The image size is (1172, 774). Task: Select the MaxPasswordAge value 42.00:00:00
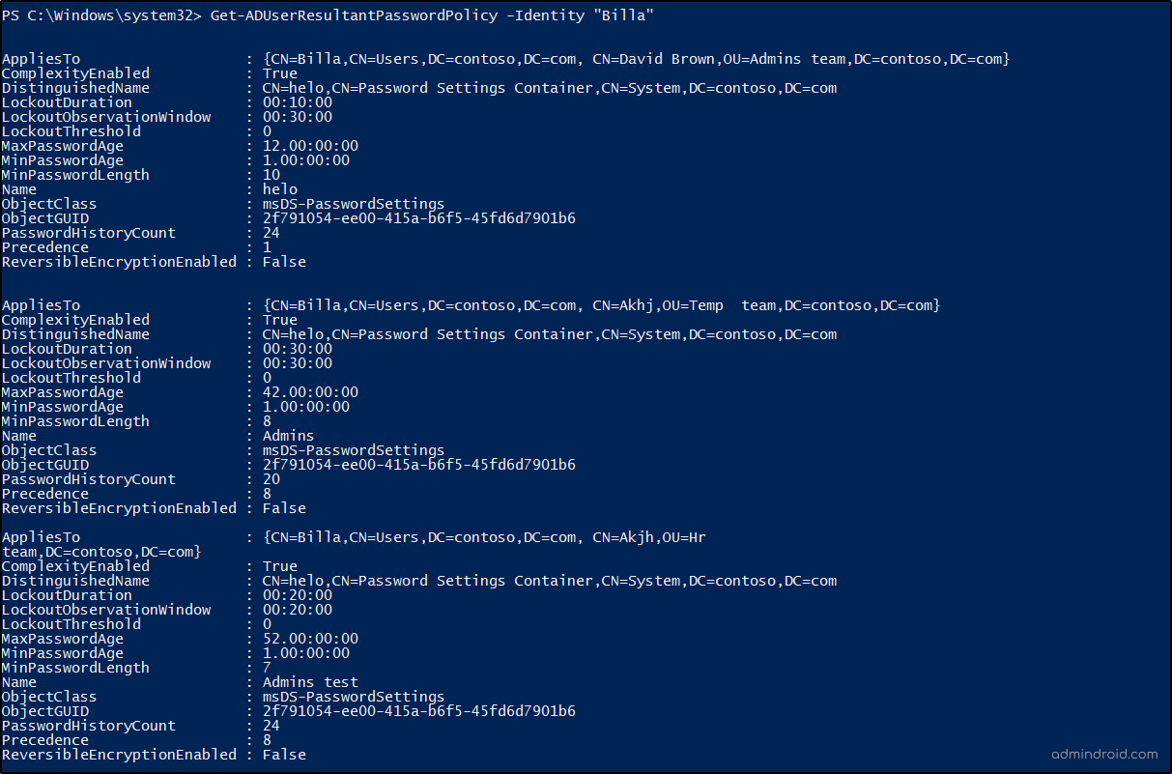(310, 392)
